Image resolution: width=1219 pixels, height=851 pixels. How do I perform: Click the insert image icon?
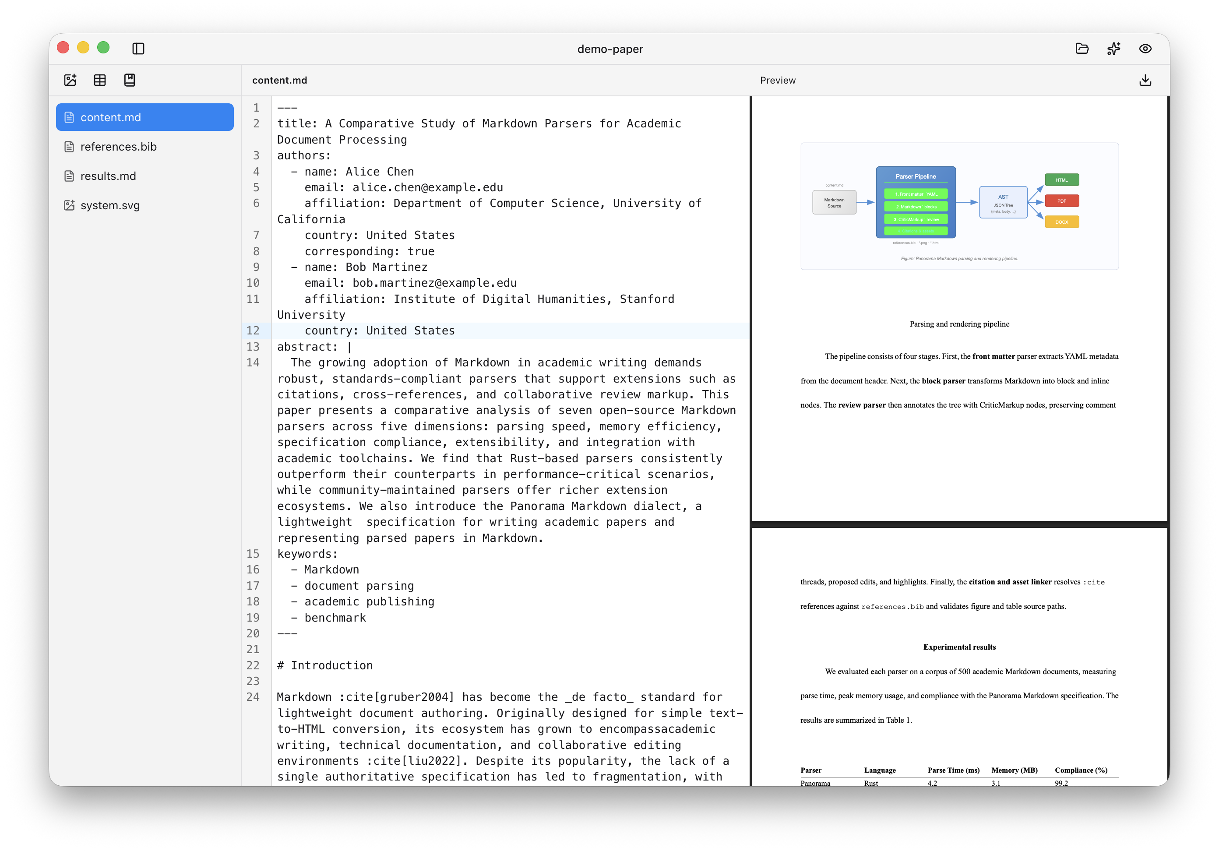pyautogui.click(x=70, y=80)
